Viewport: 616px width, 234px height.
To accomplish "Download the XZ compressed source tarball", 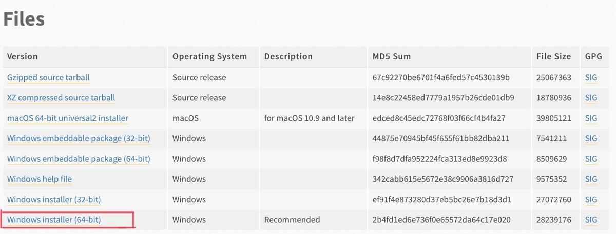I will (61, 98).
